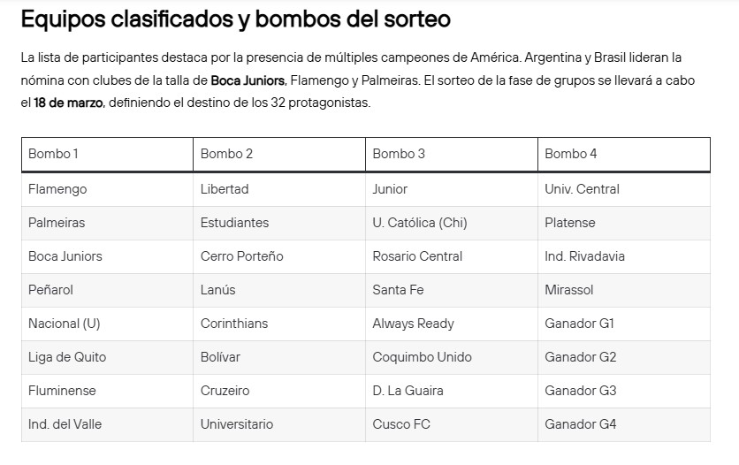The image size is (739, 465).
Task: Click Rosario Central in Bombo 3
Action: (417, 256)
